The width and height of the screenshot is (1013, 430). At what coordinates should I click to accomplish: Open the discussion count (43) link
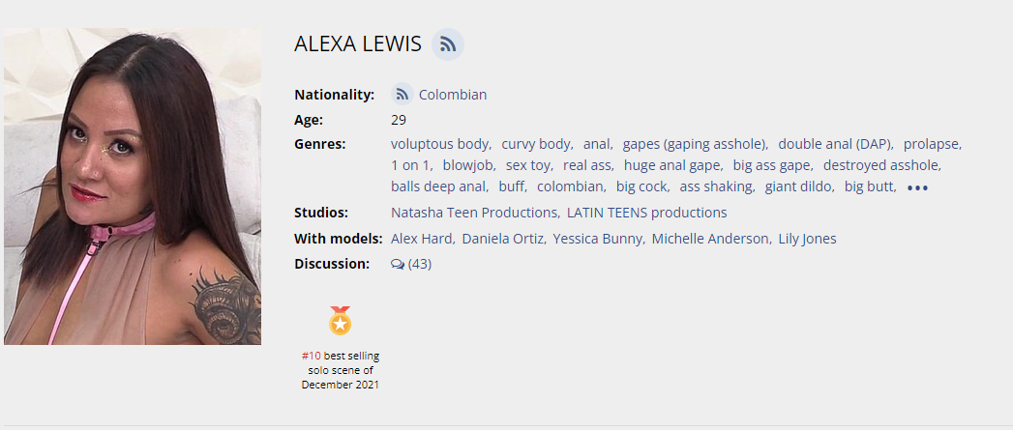[x=420, y=264]
